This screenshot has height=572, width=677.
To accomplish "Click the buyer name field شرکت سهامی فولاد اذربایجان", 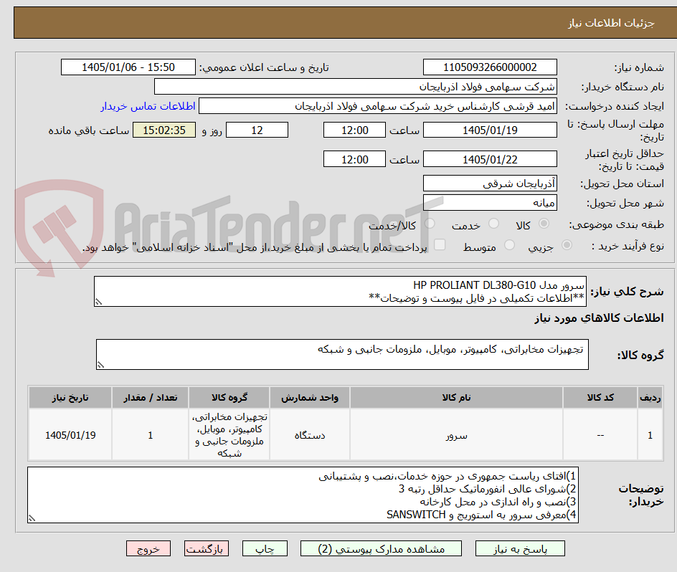I will click(355, 87).
